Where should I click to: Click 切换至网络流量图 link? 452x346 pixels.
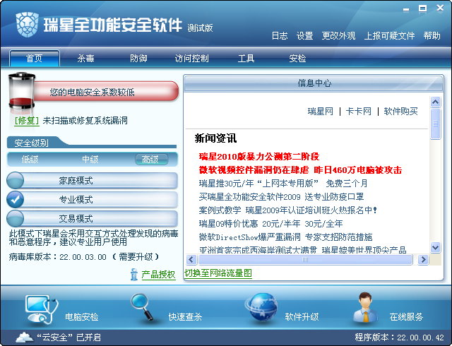[x=218, y=273]
